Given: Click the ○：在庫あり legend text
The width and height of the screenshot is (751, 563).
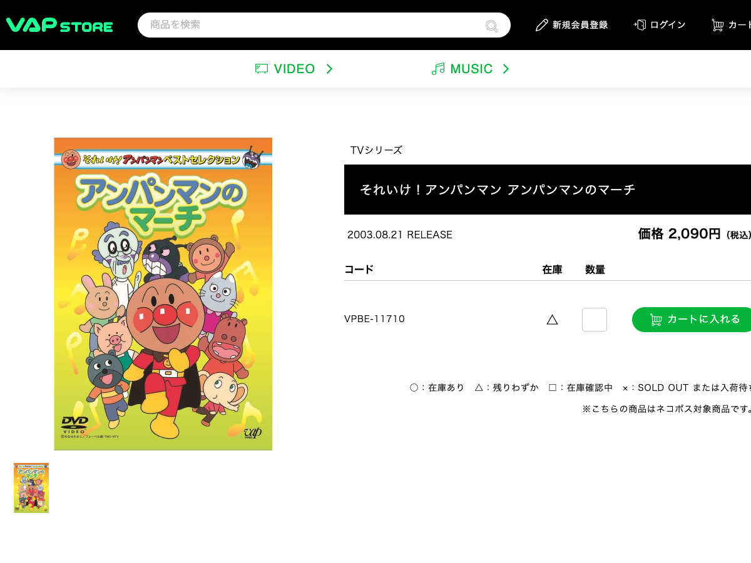Looking at the screenshot, I should [x=437, y=388].
